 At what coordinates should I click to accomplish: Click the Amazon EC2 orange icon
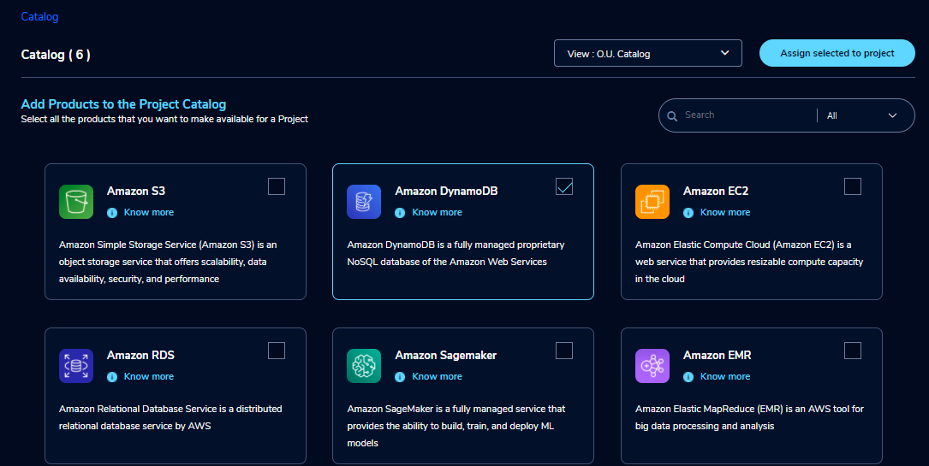pyautogui.click(x=652, y=202)
